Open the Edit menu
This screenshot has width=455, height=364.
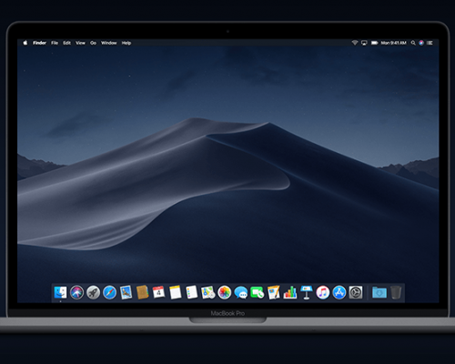66,43
